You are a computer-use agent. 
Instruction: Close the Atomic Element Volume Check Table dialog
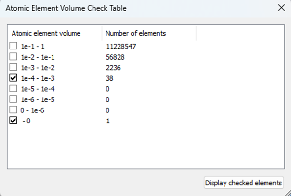(x=281, y=8)
